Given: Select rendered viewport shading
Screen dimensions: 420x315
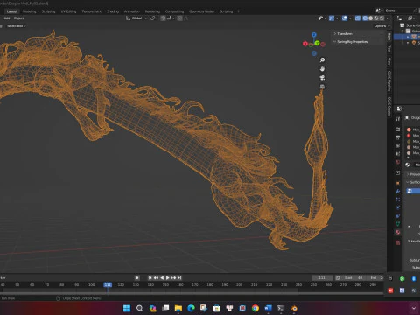Looking at the screenshot, I should pos(381,18).
